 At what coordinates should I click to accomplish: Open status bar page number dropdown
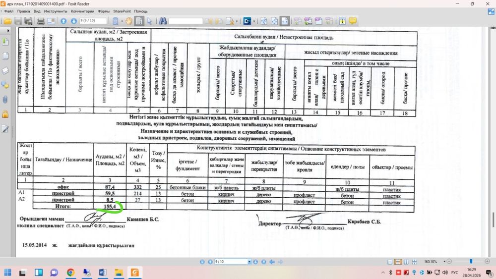(249, 262)
